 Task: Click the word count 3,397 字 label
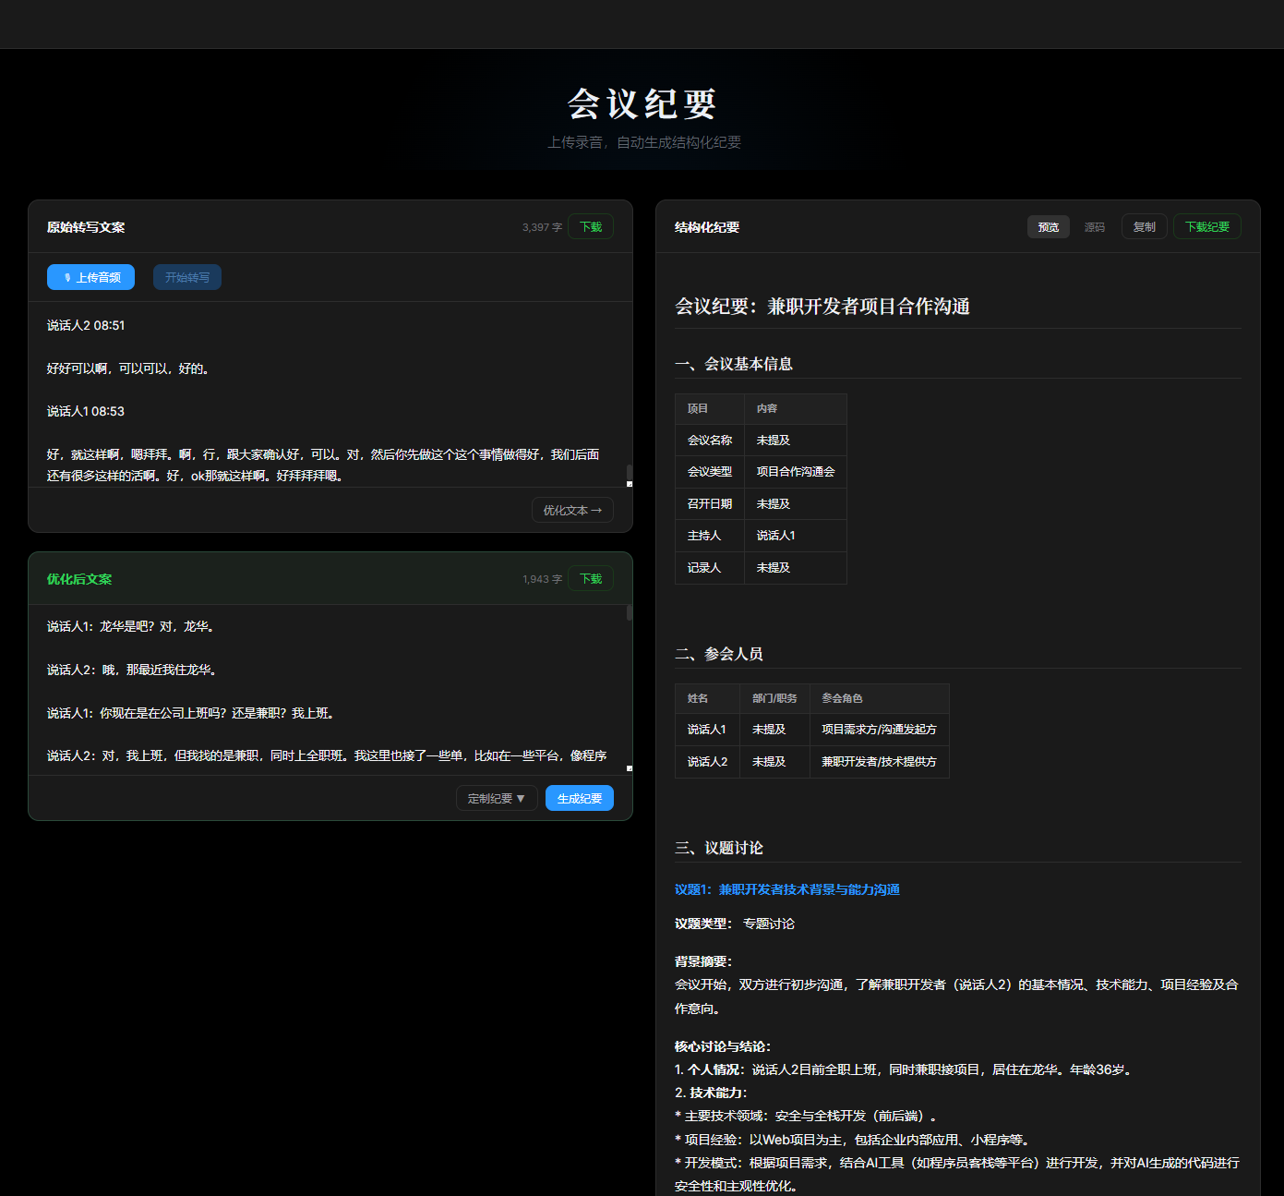(541, 226)
